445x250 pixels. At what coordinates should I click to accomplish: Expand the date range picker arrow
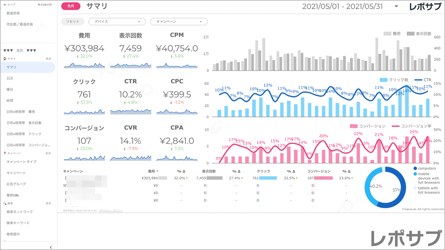(396, 7)
